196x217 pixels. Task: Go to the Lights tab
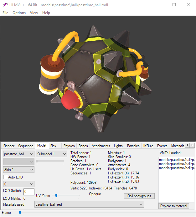[118, 146]
